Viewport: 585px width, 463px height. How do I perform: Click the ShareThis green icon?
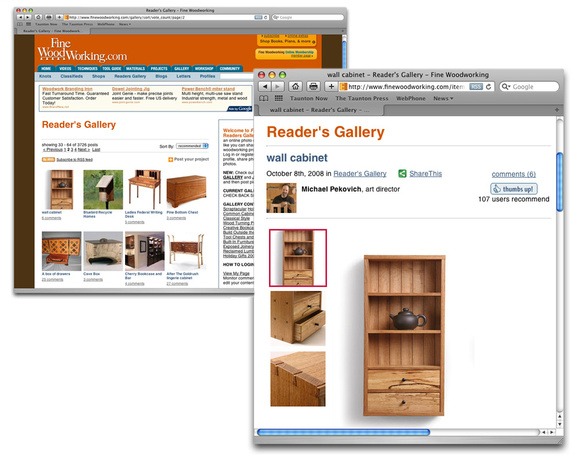click(x=402, y=174)
